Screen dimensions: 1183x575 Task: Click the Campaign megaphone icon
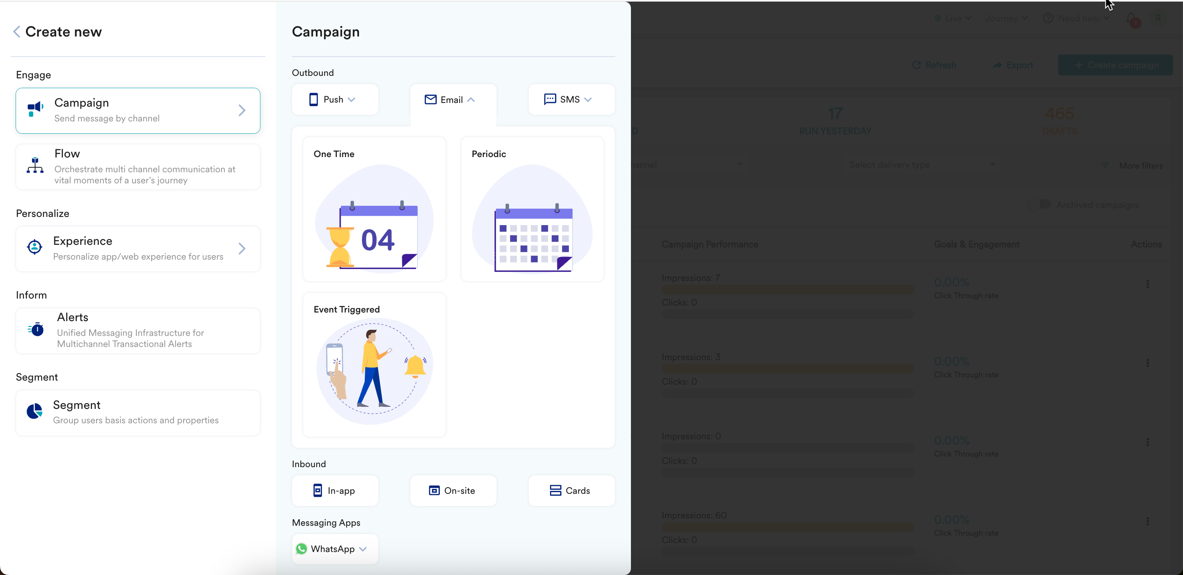click(35, 110)
